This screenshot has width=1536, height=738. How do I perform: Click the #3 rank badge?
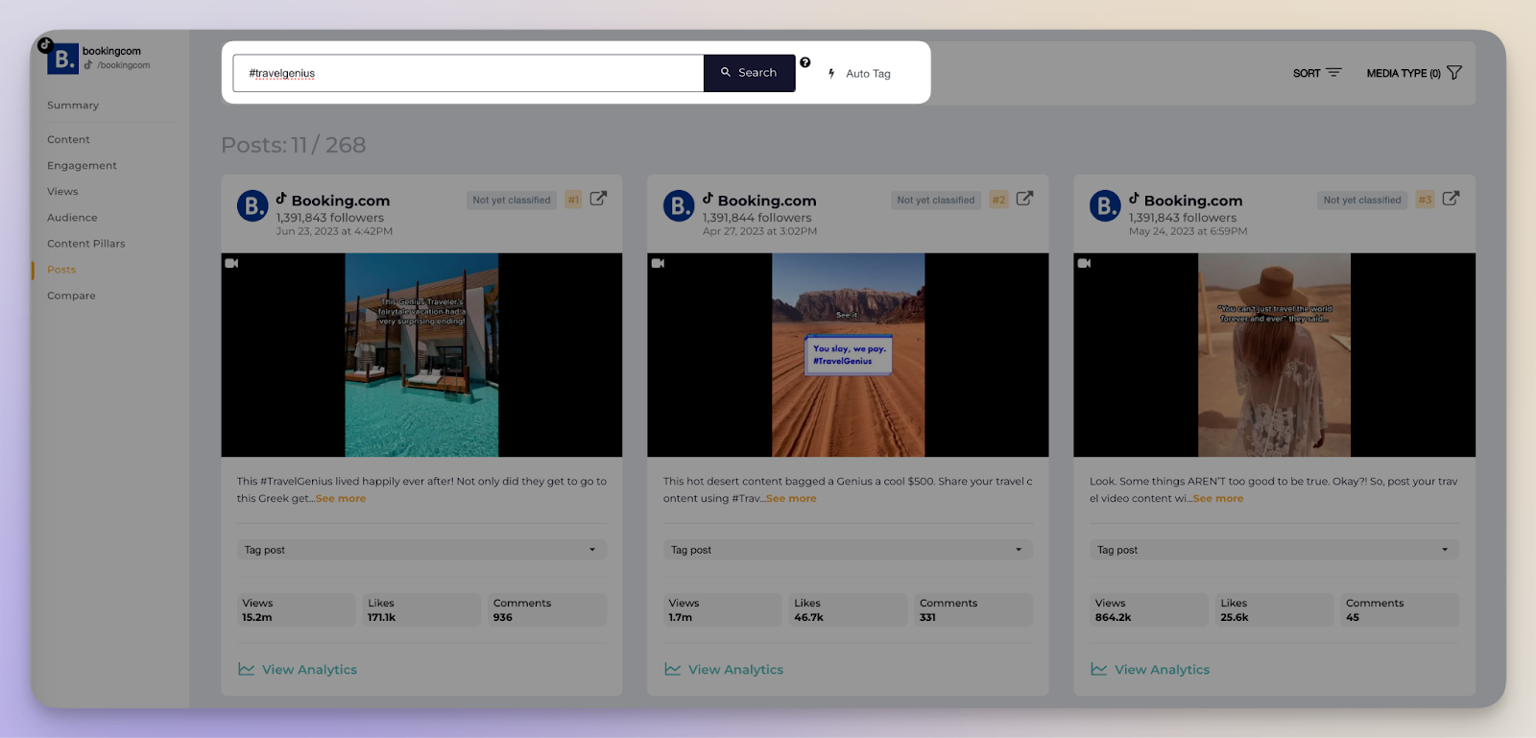click(1426, 201)
